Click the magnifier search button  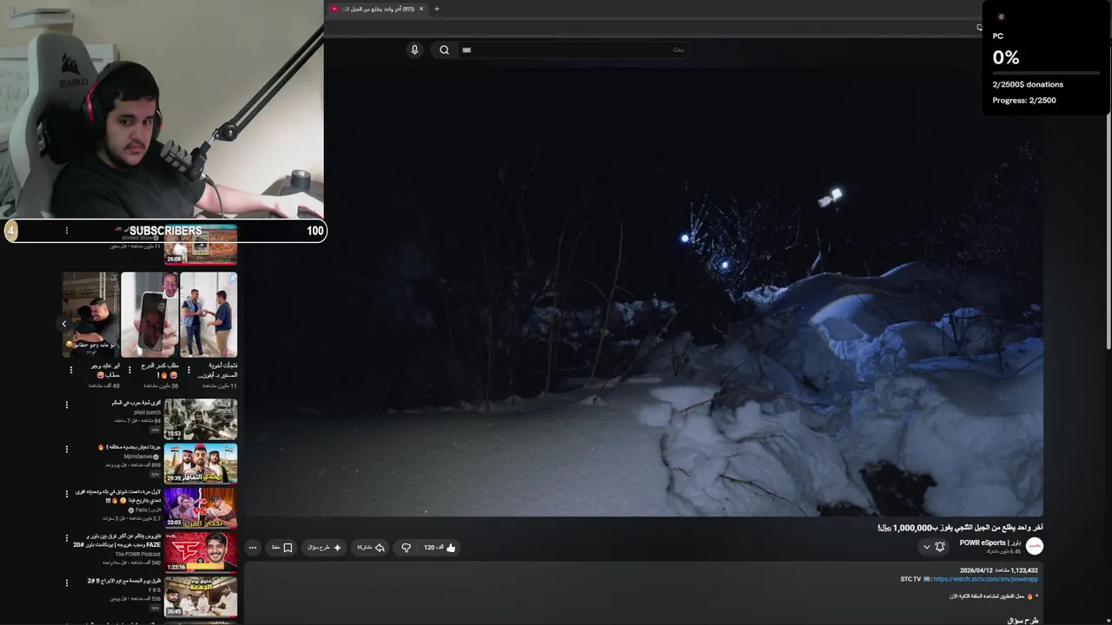[x=444, y=49]
